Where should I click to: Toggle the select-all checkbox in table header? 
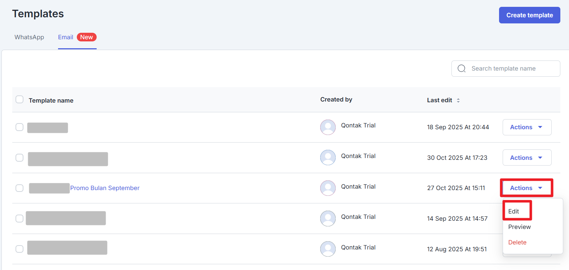(19, 99)
